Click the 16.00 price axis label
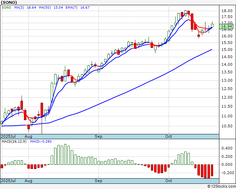The height and width of the screenshot is (189, 236). click(x=227, y=36)
